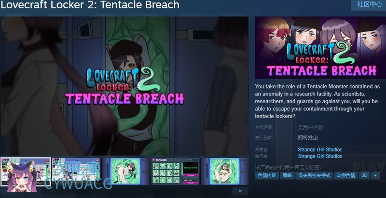The width and height of the screenshot is (386, 198).
Task: Select the FAP MODE gallery thumbnail
Action: click(175, 172)
